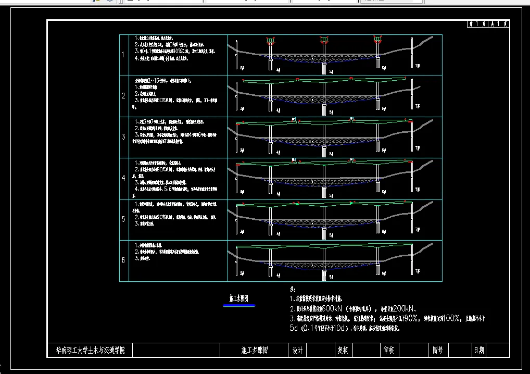Image resolution: width=530 pixels, height=374 pixels.
Task: Click step number 2 in the table
Action: 123,96
